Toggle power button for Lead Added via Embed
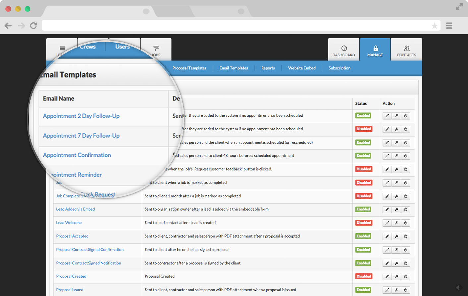 click(406, 209)
